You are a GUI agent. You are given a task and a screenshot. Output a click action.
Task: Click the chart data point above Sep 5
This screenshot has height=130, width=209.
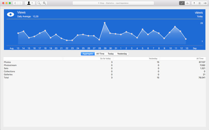point(142,29)
